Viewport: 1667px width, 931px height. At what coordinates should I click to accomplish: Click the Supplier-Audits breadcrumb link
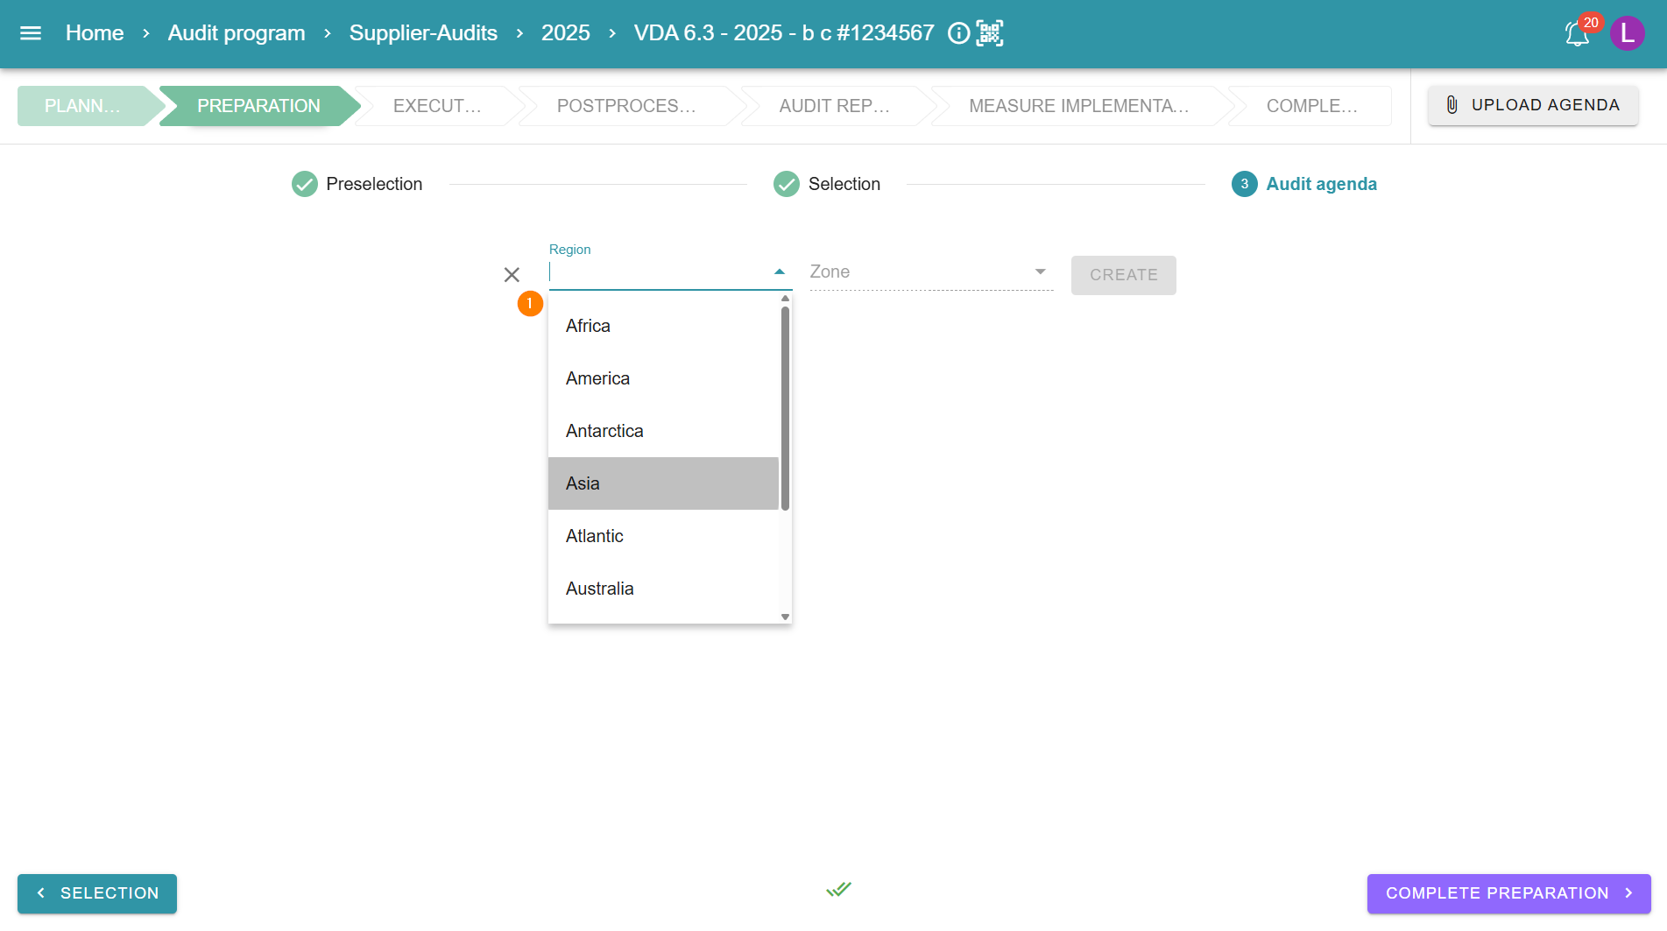423,33
